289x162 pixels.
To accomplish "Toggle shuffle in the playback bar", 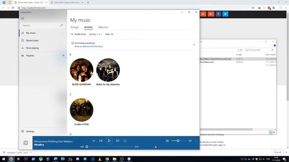I will coord(93,141).
